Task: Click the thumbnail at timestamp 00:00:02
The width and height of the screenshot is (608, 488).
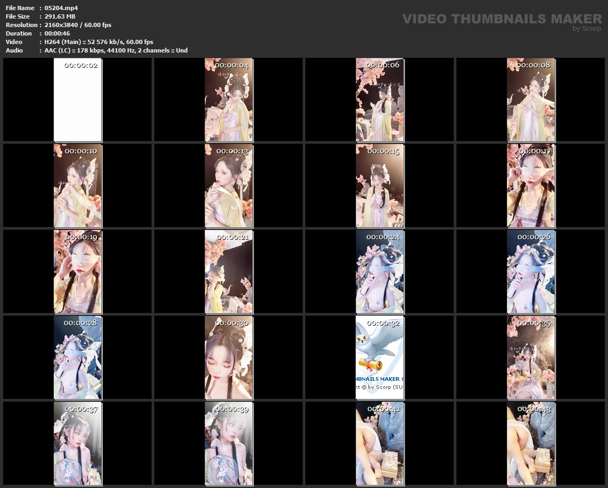Action: (x=78, y=100)
